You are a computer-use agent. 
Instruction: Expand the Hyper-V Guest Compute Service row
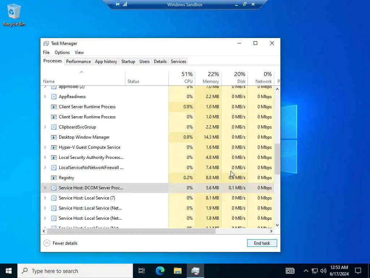(45, 148)
